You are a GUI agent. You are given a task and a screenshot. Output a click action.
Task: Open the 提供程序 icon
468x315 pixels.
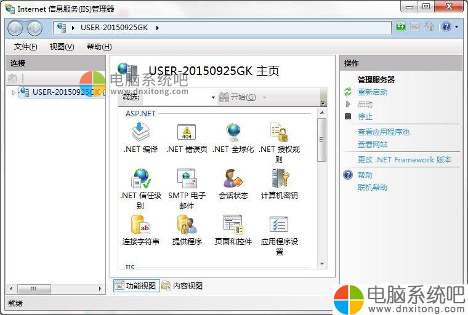187,225
